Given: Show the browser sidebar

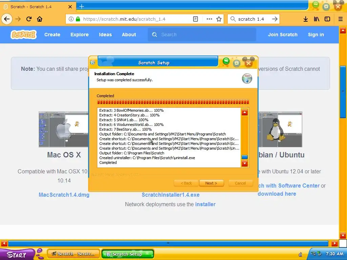Looking at the screenshot, I should [x=327, y=19].
